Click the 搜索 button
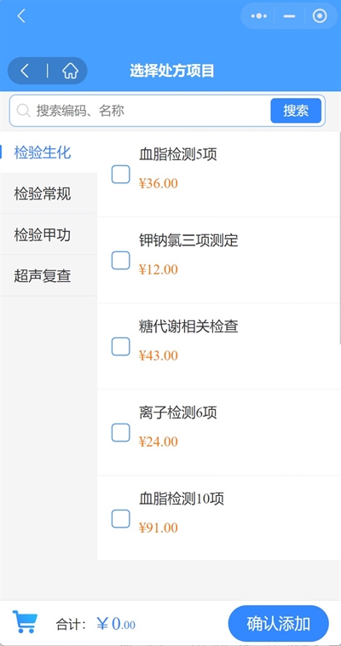The height and width of the screenshot is (646, 341). click(296, 111)
